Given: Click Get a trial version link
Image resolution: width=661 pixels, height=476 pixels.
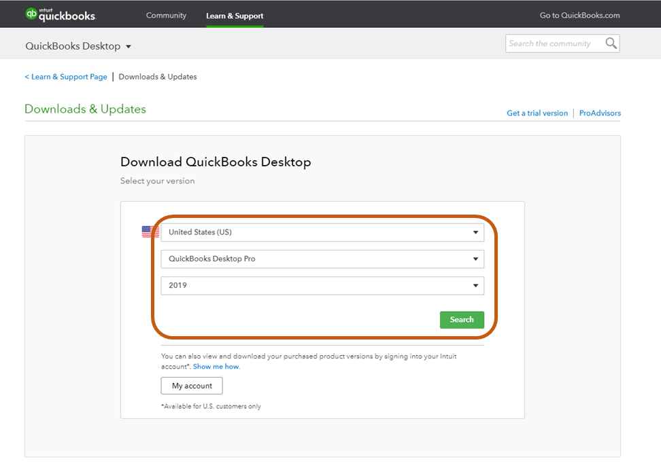Looking at the screenshot, I should (537, 113).
